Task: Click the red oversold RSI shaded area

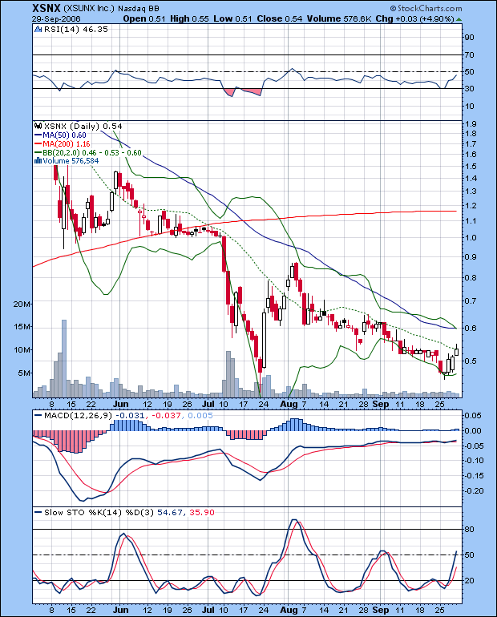Action: coord(244,93)
